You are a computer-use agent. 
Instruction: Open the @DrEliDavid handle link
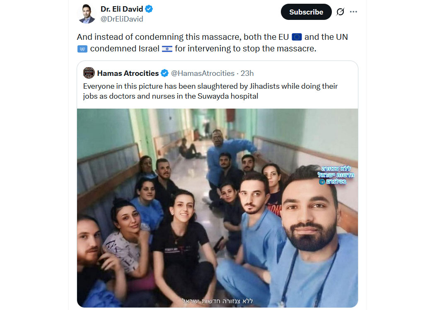pos(122,19)
